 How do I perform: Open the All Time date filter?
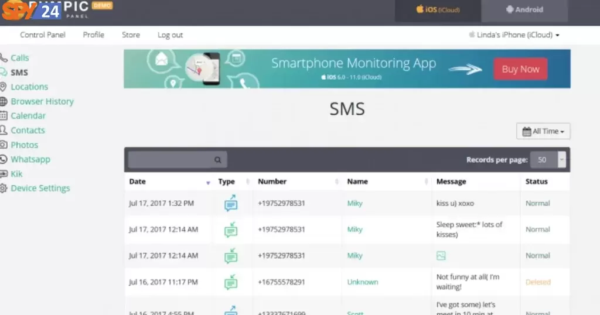pos(543,131)
